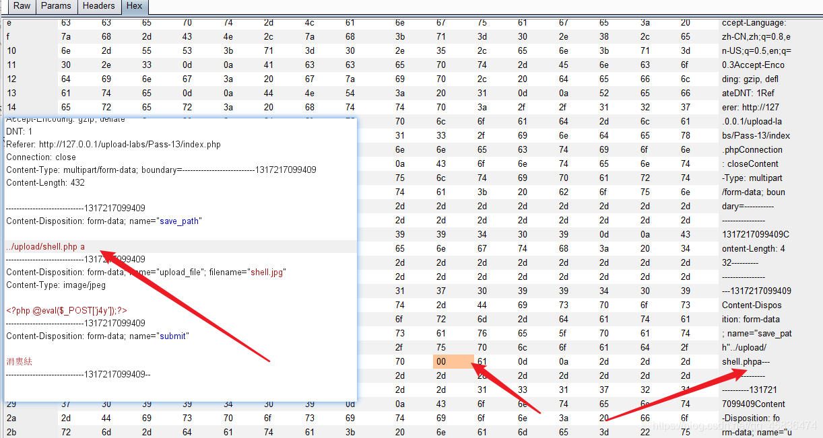Click hex byte 3b in row 2b

[x=350, y=433]
